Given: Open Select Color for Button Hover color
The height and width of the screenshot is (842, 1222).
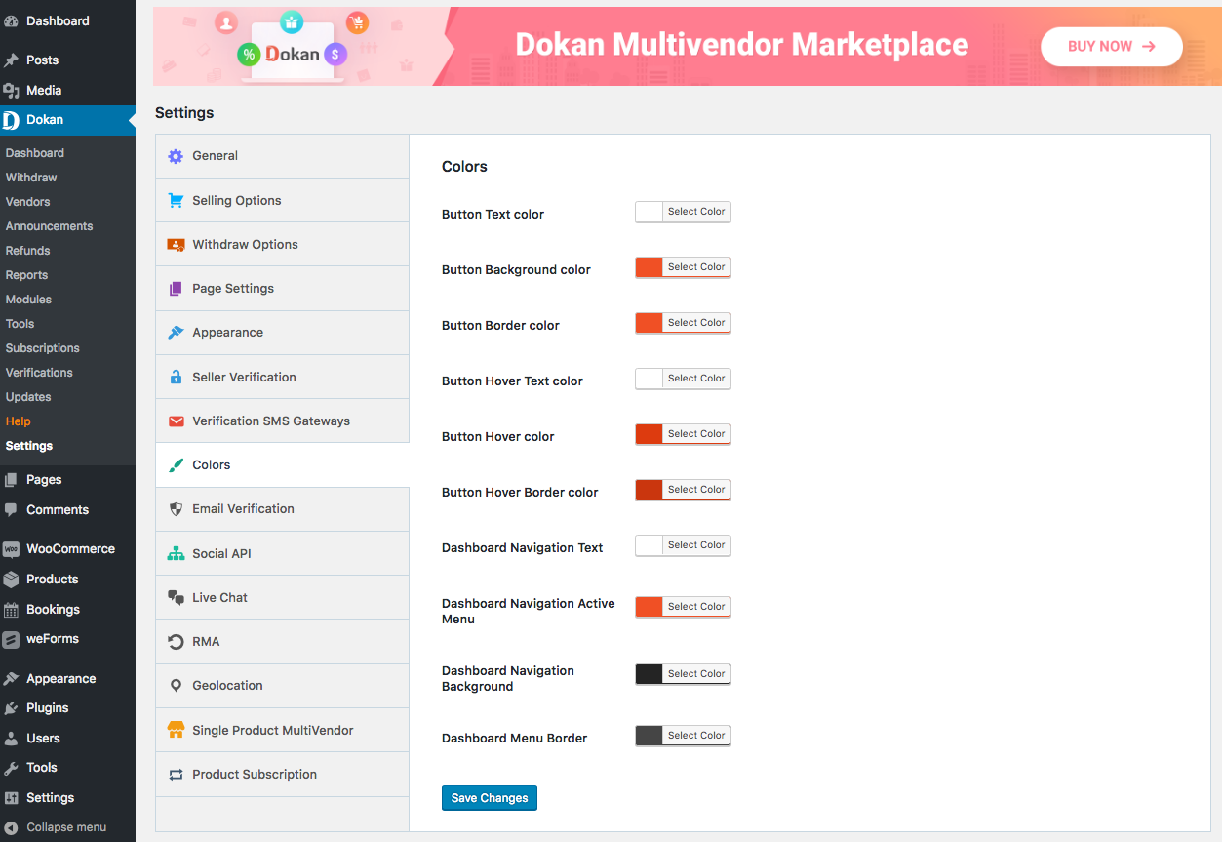Looking at the screenshot, I should click(x=696, y=434).
